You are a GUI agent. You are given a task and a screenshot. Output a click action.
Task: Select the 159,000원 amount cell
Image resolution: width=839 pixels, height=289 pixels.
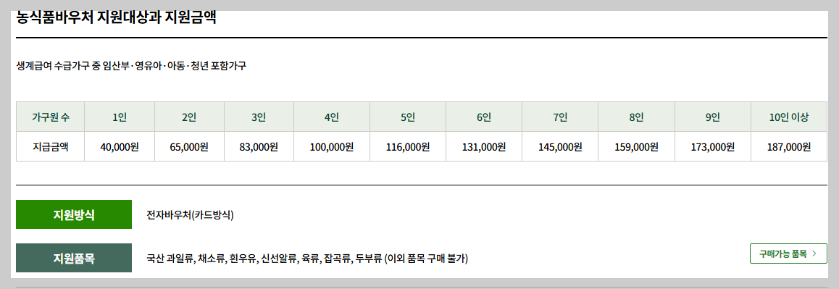click(x=636, y=146)
